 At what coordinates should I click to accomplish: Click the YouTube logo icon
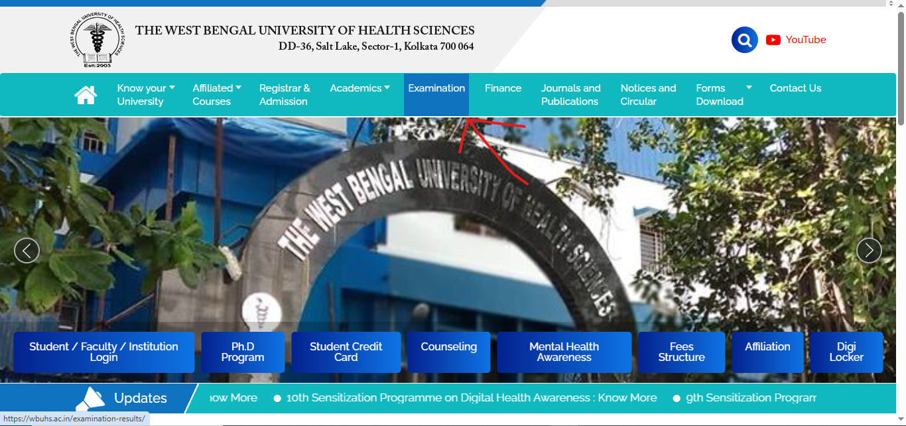coord(773,40)
